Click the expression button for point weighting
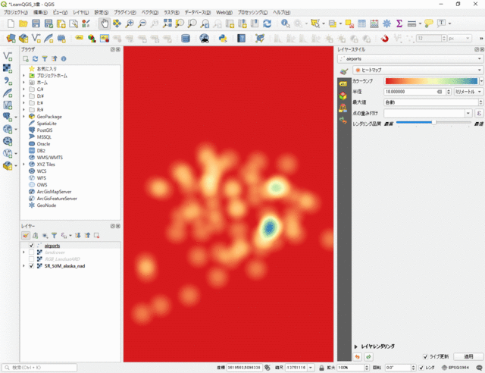 point(480,113)
